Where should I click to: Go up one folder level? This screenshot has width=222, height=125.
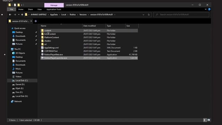coord(22,15)
